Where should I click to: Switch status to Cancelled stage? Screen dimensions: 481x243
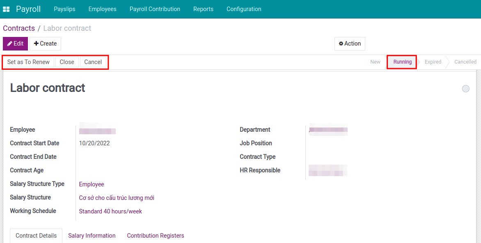coord(465,62)
